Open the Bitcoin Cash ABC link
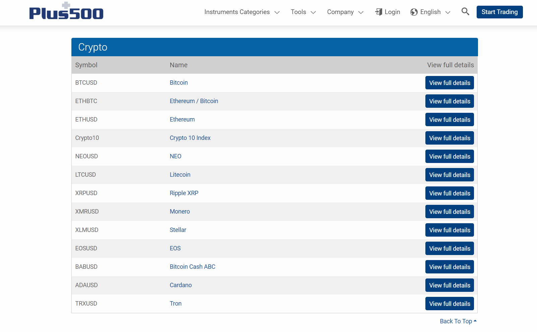The height and width of the screenshot is (332, 537). pyautogui.click(x=192, y=267)
